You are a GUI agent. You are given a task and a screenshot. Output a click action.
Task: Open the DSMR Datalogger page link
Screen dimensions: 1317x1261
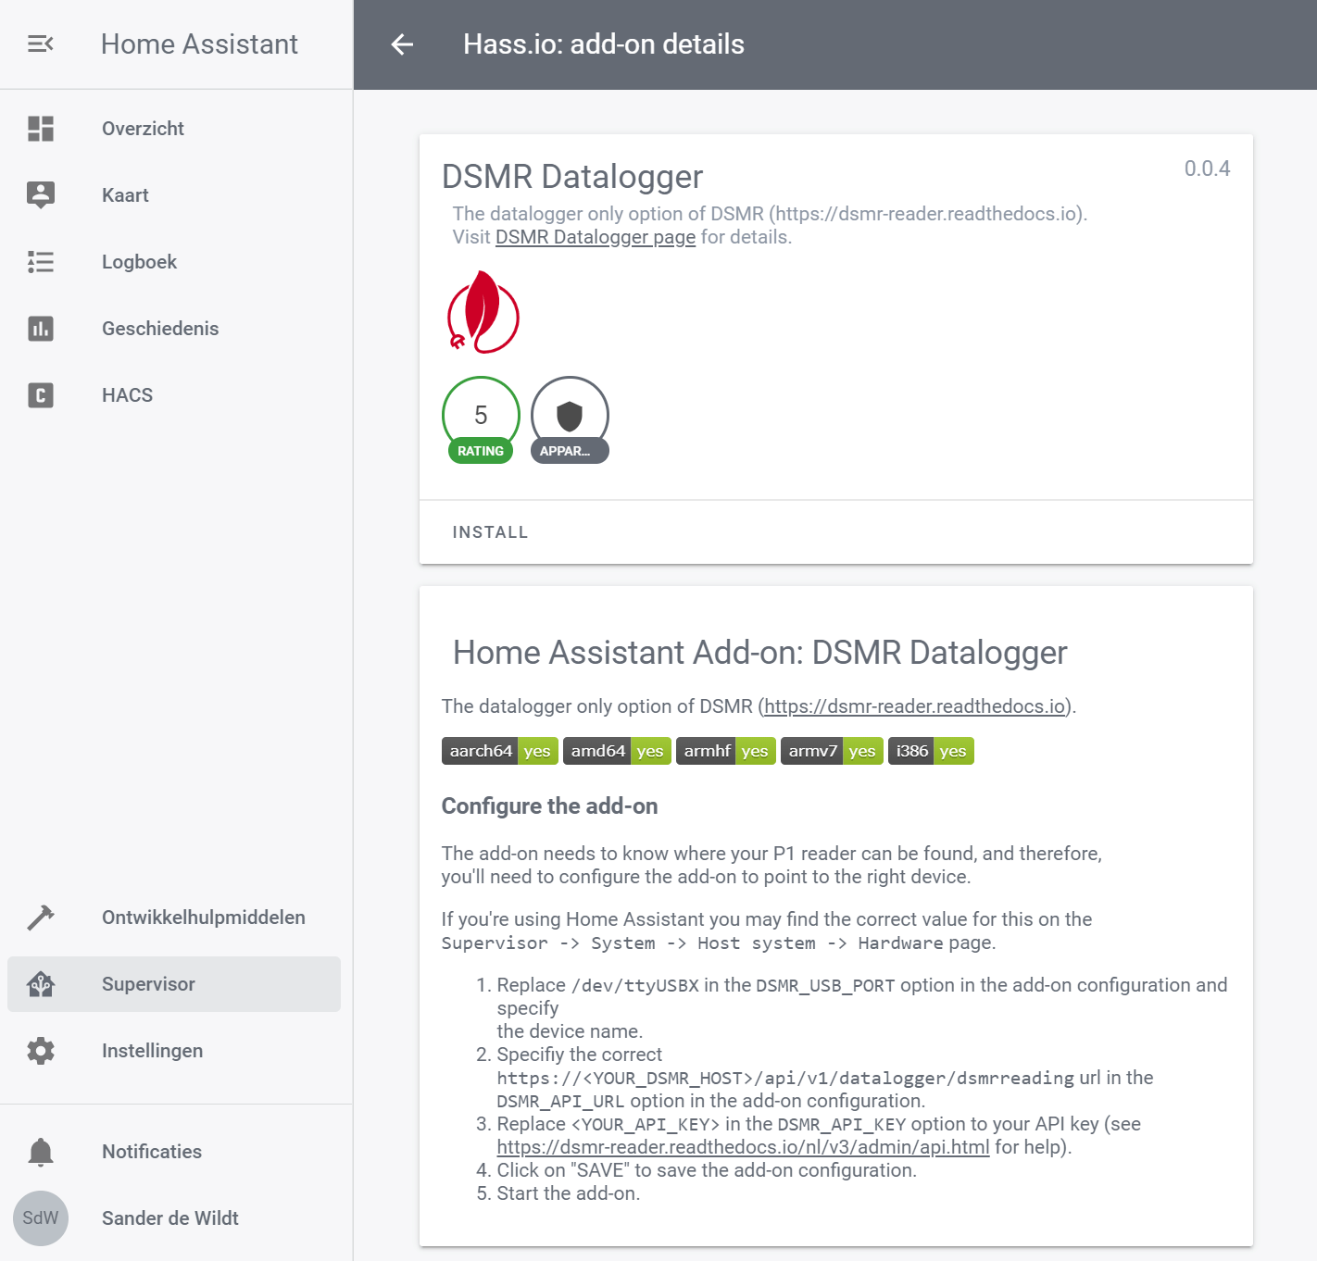596,237
